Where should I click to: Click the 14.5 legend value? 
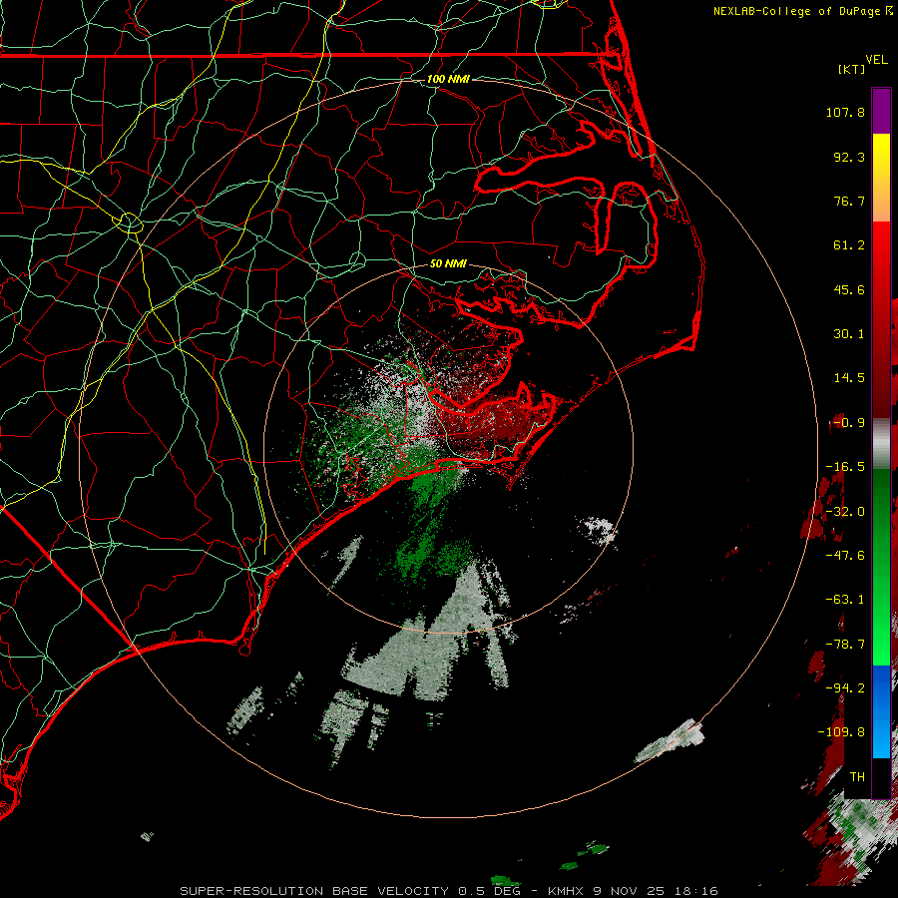(x=849, y=378)
